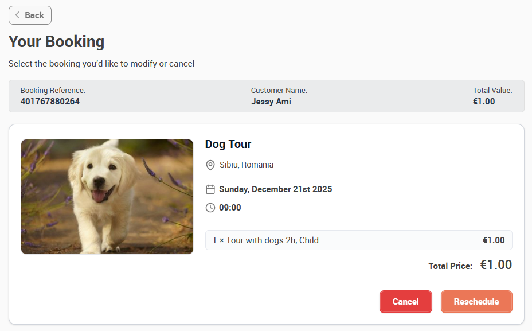Click the 09:00 time text
The height and width of the screenshot is (331, 532).
(x=230, y=208)
